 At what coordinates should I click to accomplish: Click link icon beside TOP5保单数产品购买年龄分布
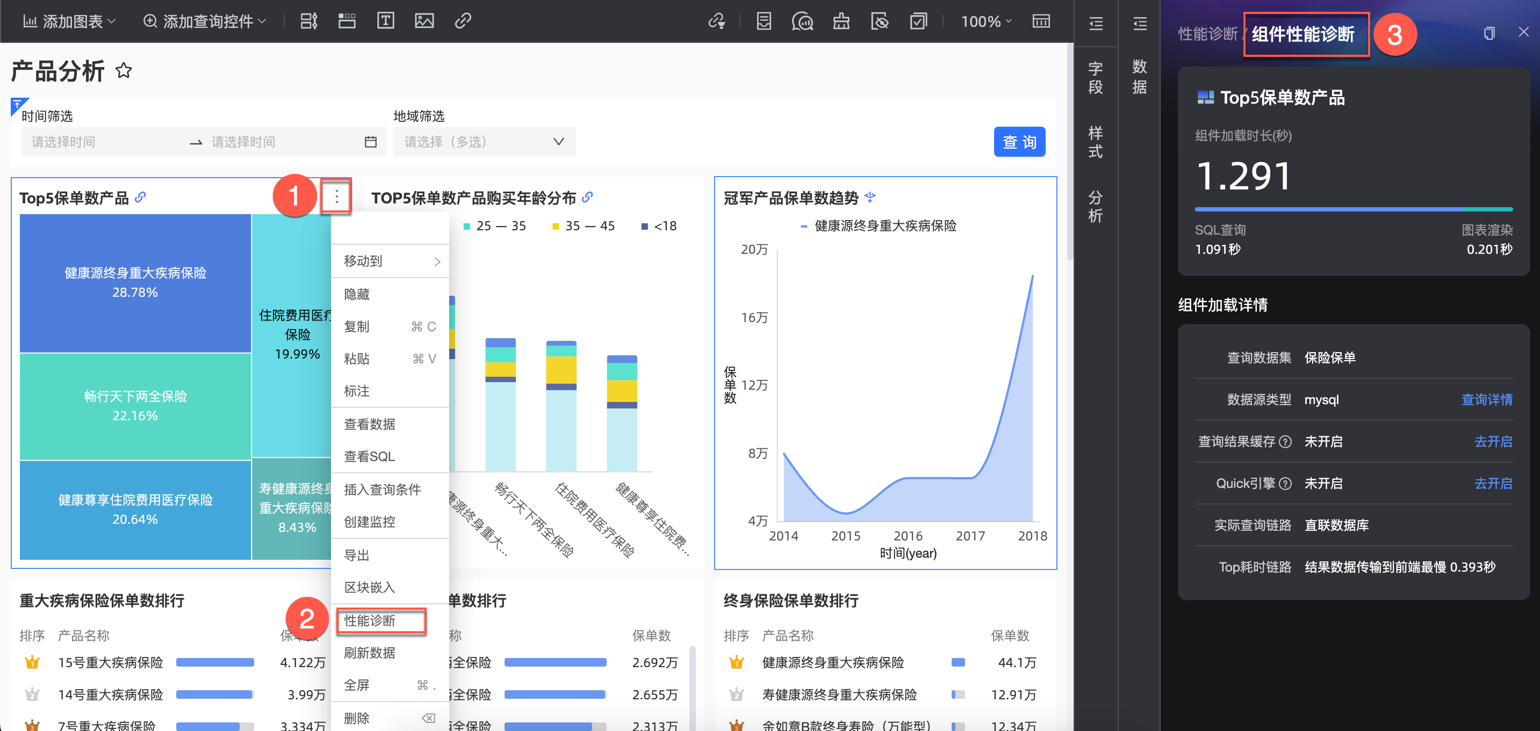pyautogui.click(x=588, y=197)
